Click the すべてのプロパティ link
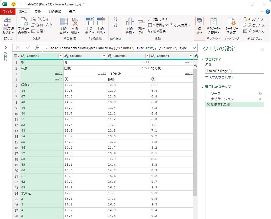Viewport: 271px width, 219px height. coord(220,78)
